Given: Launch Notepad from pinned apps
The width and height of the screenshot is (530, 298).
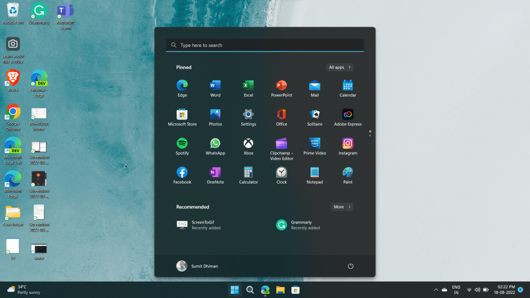Looking at the screenshot, I should 315,176.
